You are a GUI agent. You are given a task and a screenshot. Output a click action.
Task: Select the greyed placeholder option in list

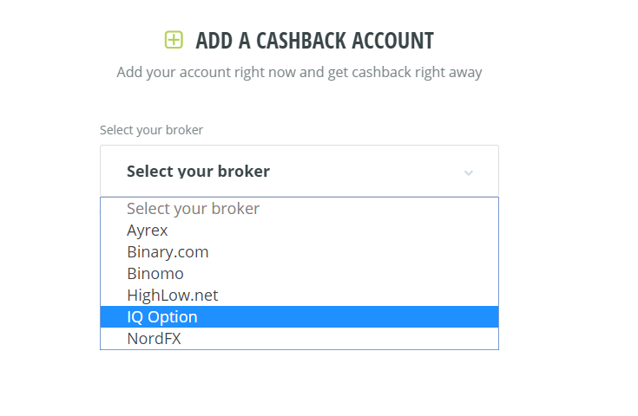click(299, 209)
